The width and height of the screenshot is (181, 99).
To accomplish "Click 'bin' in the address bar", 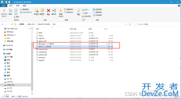I will coord(54,24).
